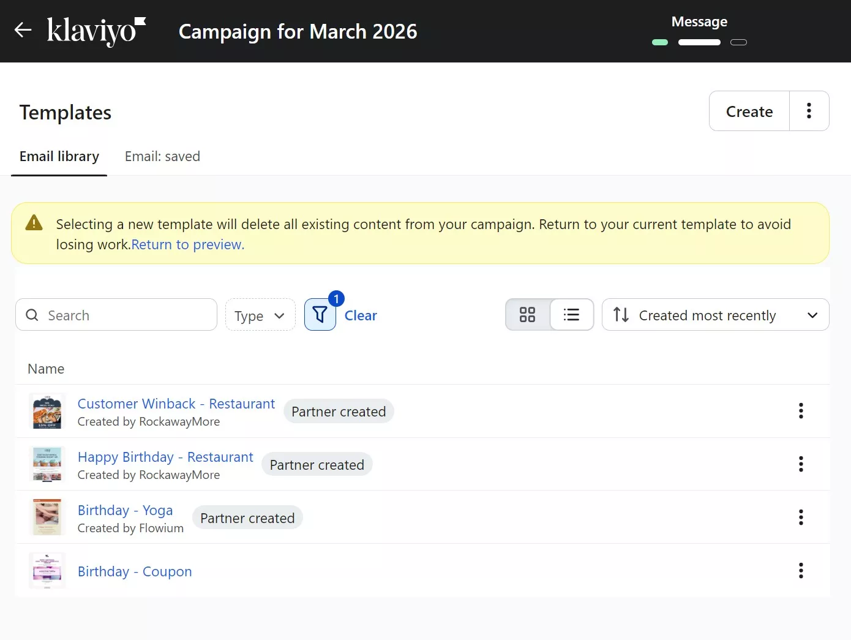Click the sort arrows icon beside Created most recently
This screenshot has width=851, height=640.
[620, 315]
